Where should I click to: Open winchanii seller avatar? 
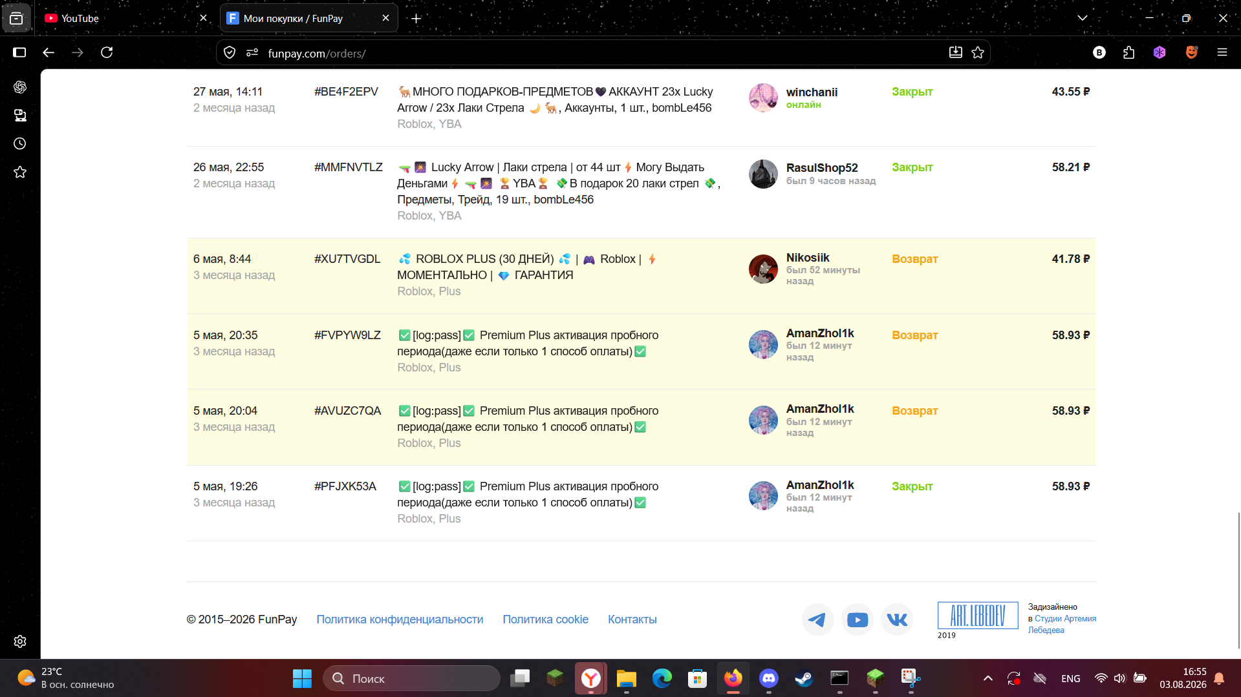(x=763, y=98)
